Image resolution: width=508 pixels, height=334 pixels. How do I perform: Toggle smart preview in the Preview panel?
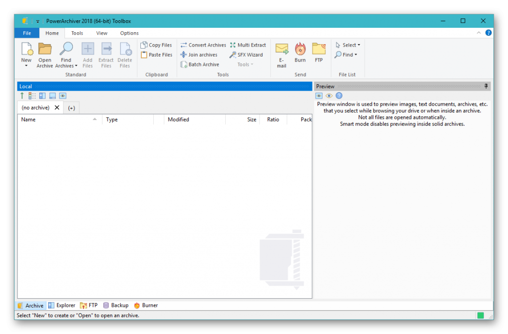pyautogui.click(x=318, y=96)
